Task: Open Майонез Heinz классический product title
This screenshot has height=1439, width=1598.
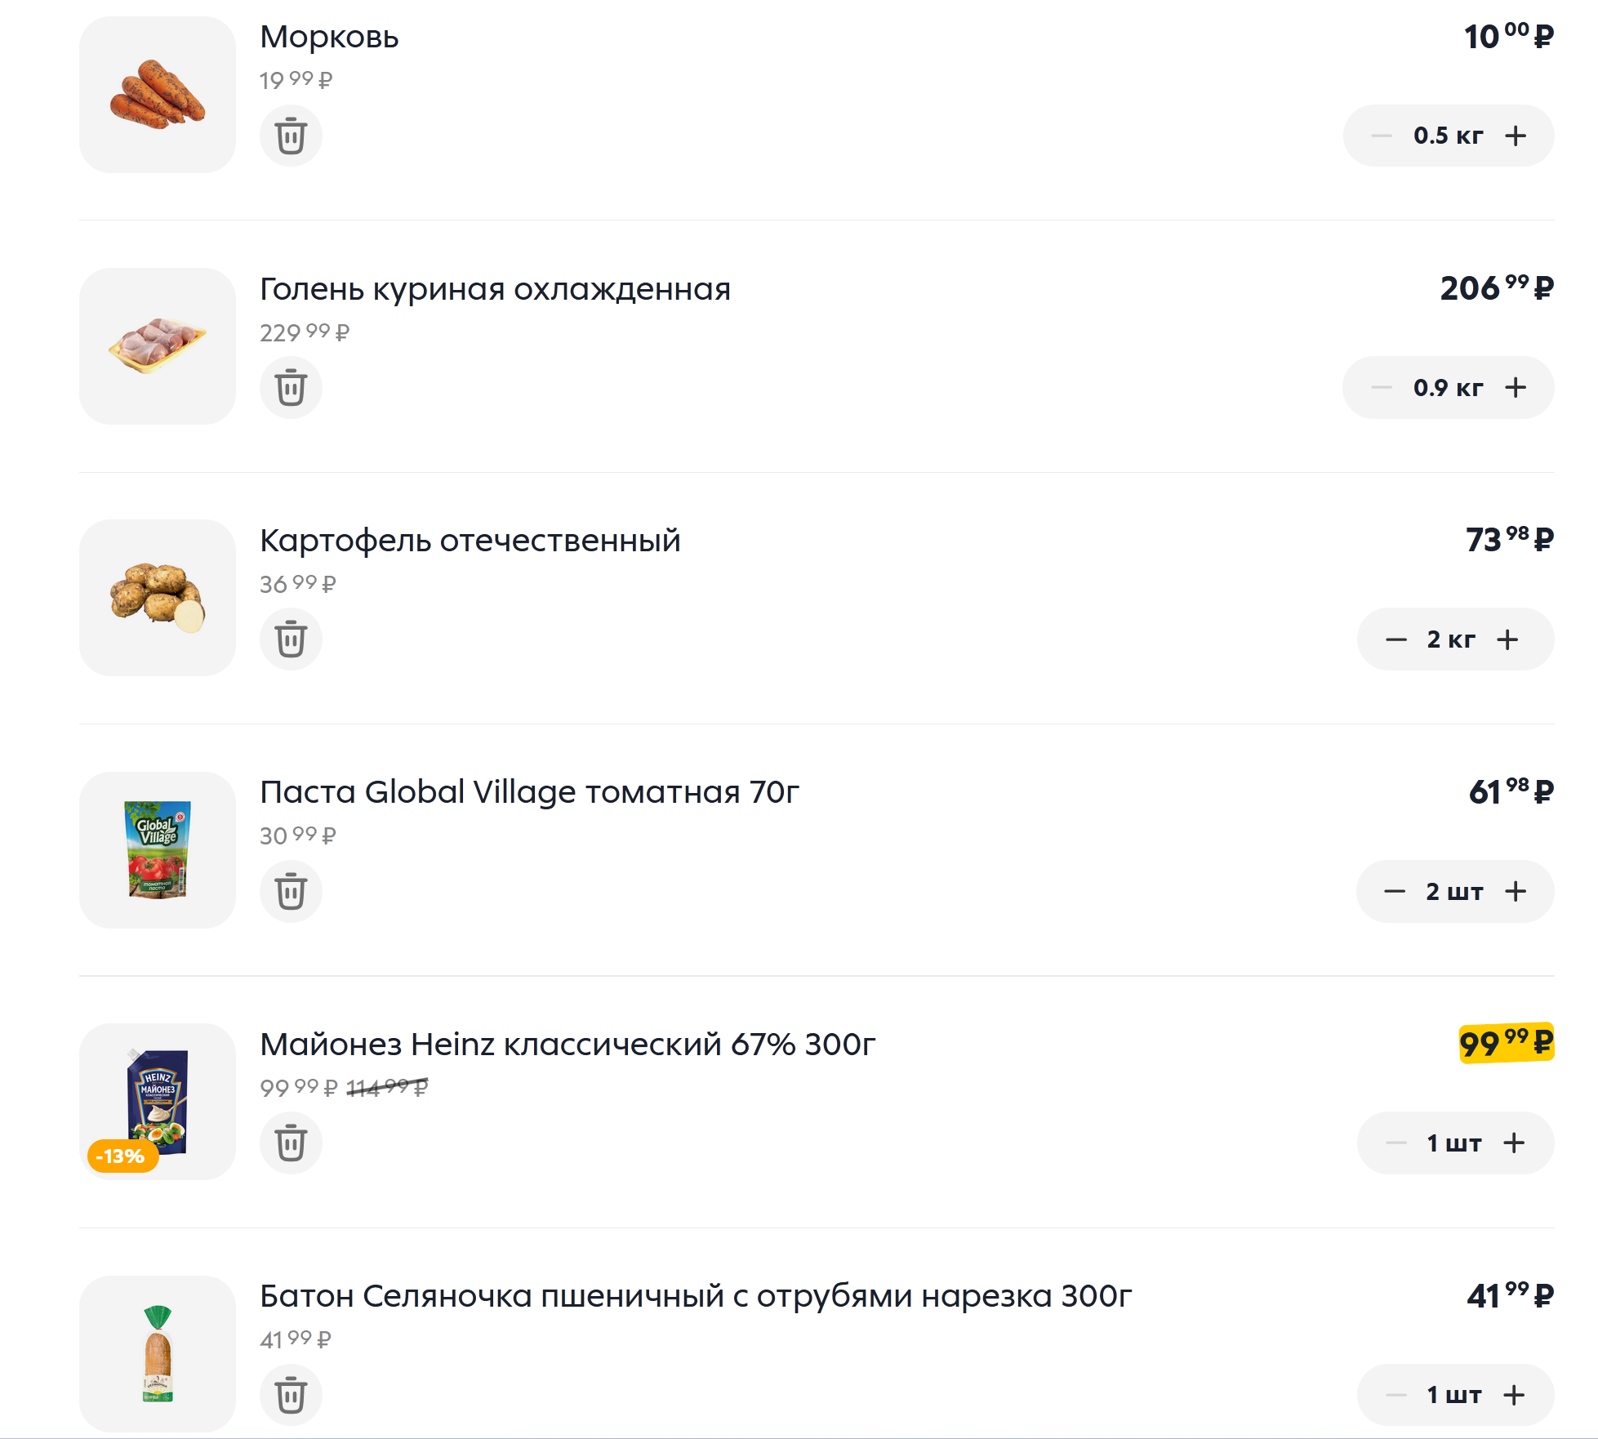Action: (568, 1045)
